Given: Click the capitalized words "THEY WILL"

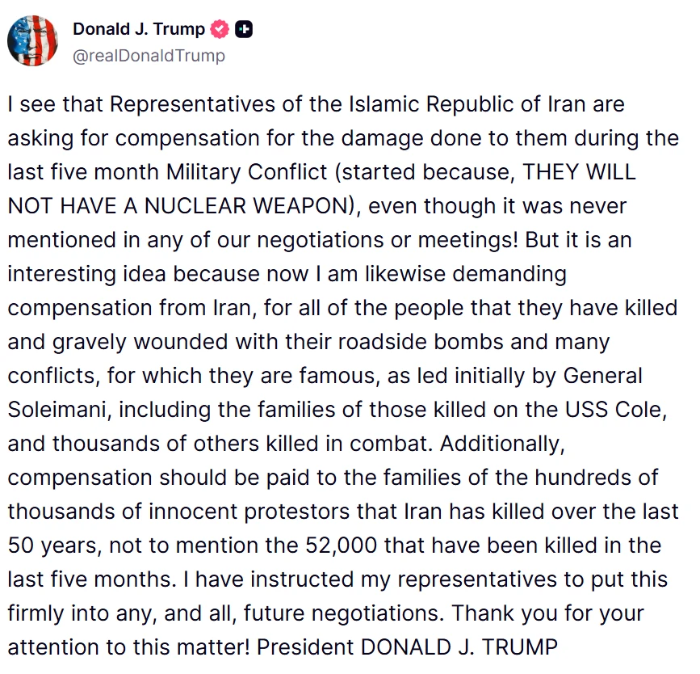Looking at the screenshot, I should click(x=579, y=172).
